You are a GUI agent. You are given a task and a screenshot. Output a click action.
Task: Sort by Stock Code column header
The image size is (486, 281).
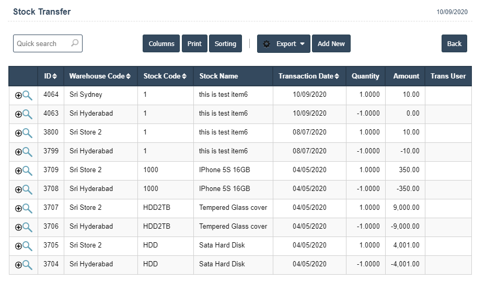(x=165, y=76)
